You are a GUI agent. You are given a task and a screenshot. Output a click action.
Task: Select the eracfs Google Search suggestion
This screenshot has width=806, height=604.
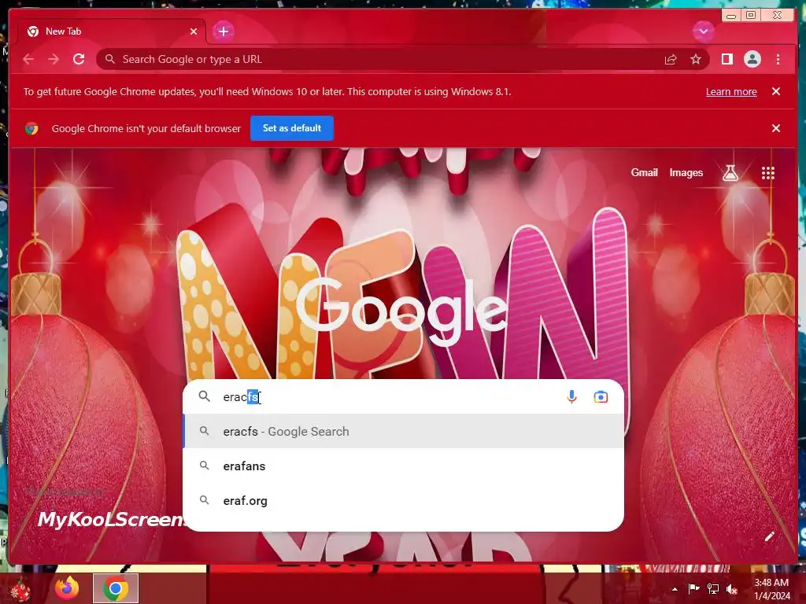click(404, 432)
